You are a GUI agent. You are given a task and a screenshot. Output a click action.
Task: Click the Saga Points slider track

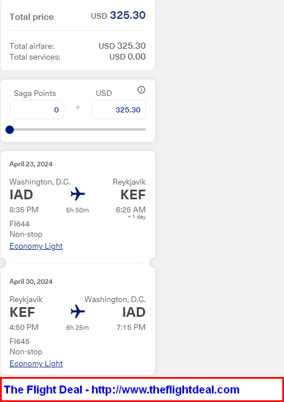point(78,129)
